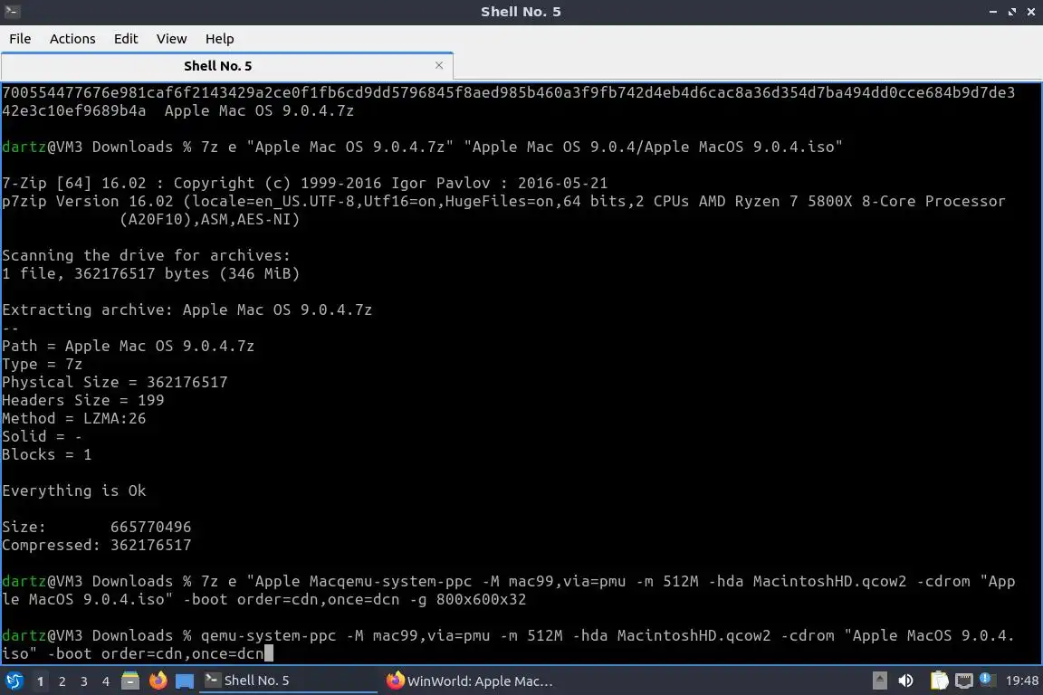Screen dimensions: 1043x695
Task: Open the network connection tray icon
Action: (x=964, y=681)
